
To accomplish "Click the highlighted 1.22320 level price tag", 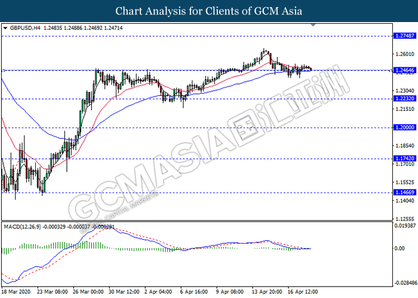I will tap(404, 98).
